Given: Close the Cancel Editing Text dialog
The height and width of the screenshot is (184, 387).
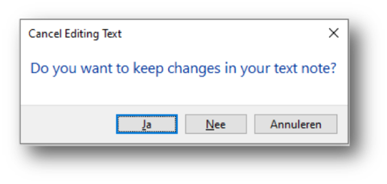Looking at the screenshot, I should coord(333,33).
